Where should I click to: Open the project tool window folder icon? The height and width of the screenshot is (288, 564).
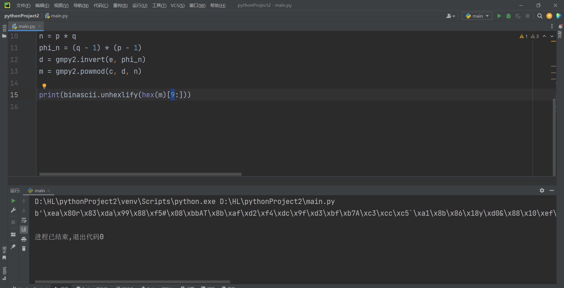coord(4,36)
